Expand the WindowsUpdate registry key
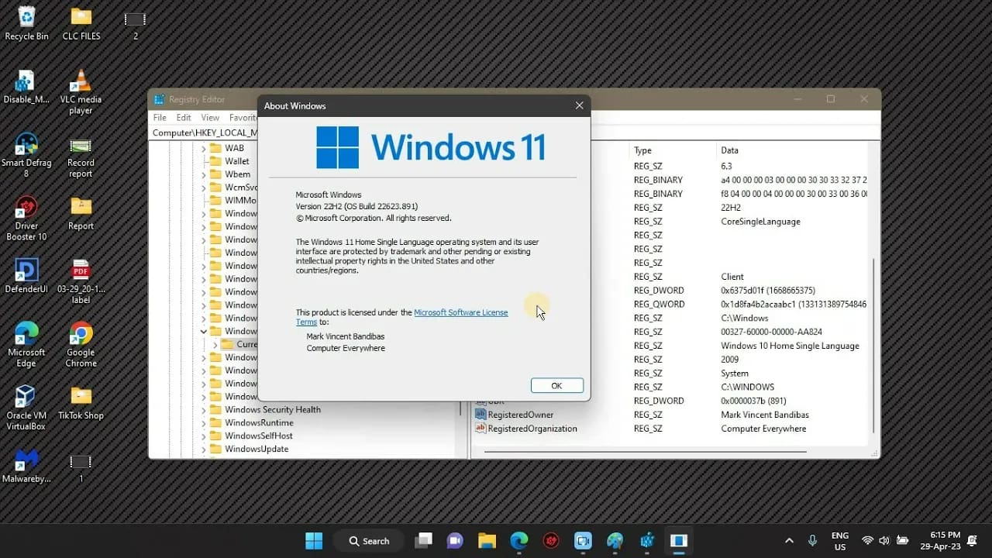Viewport: 992px width, 558px height. coord(203,449)
